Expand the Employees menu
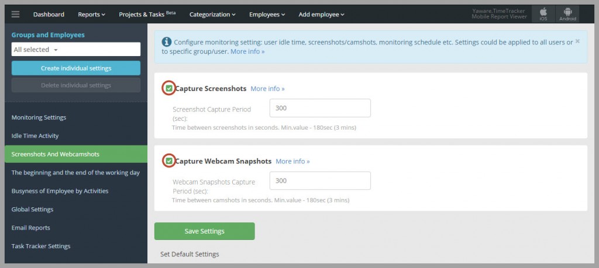This screenshot has width=599, height=268. click(267, 15)
